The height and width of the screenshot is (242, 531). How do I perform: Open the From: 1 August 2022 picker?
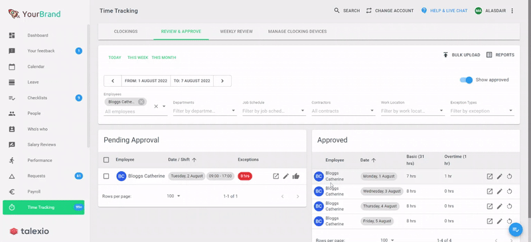tap(146, 81)
